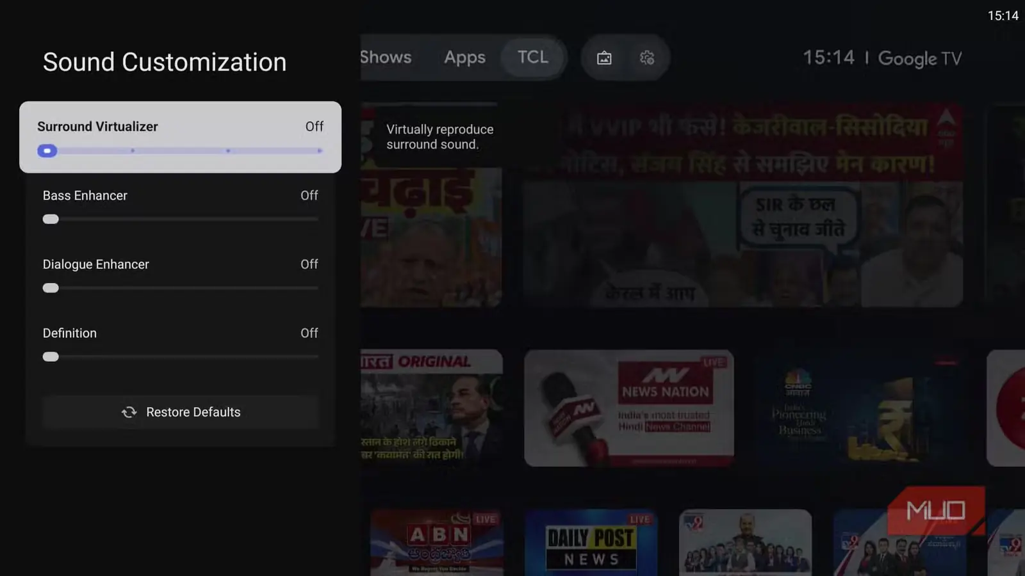The height and width of the screenshot is (576, 1025).
Task: Adjust the Bass Enhancer slider
Action: pos(180,220)
